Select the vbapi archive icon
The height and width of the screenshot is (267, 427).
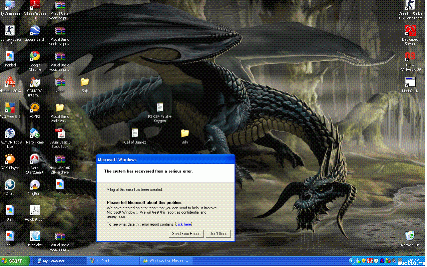click(x=60, y=85)
